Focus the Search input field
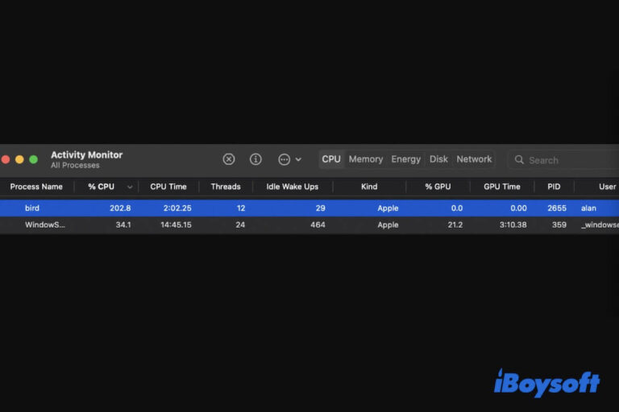Viewport: 619px width, 412px height. [x=563, y=159]
